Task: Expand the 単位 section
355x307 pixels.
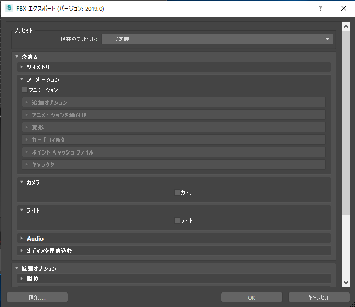Action: (174, 278)
